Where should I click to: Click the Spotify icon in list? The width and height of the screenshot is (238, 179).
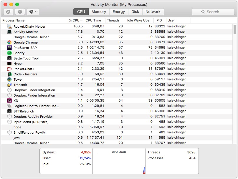(9, 53)
